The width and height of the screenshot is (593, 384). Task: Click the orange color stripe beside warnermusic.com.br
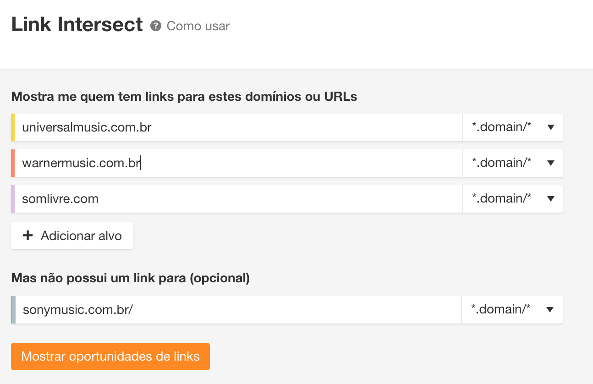click(12, 163)
